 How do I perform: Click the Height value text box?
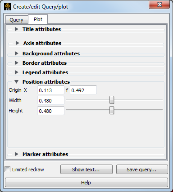[51, 111]
